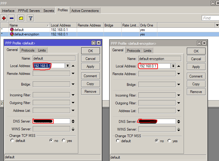
Task: Click the blue minus remove icon
Action: (x=11, y=18)
